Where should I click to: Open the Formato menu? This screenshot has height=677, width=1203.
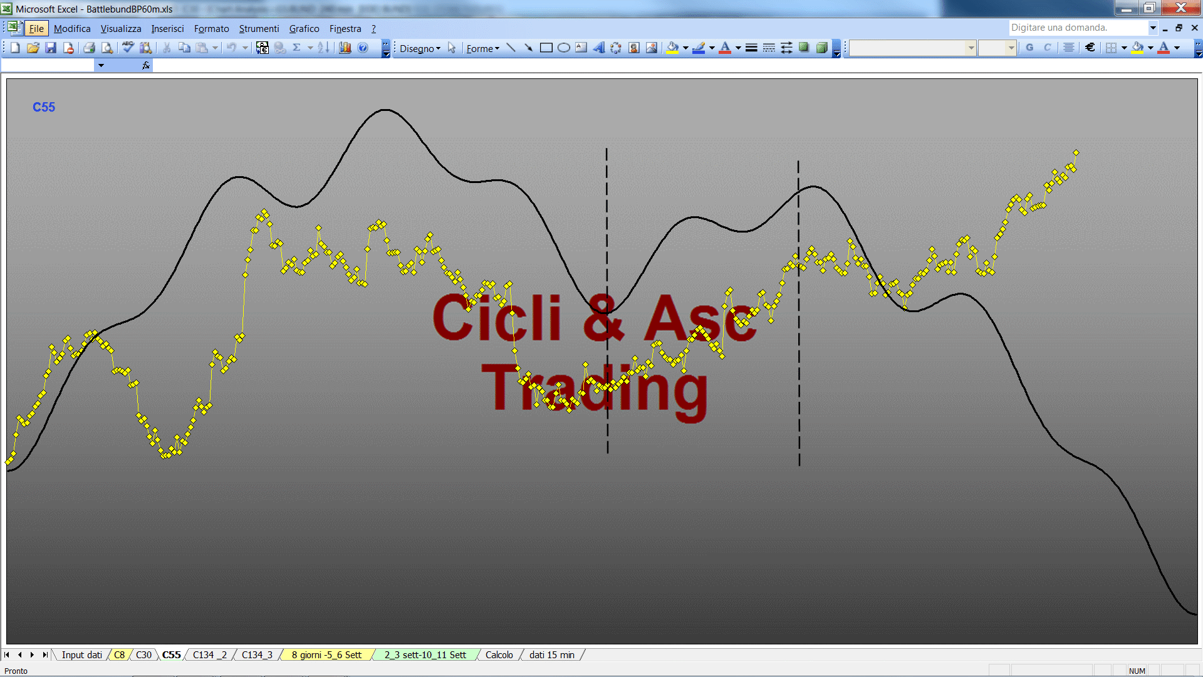(211, 29)
